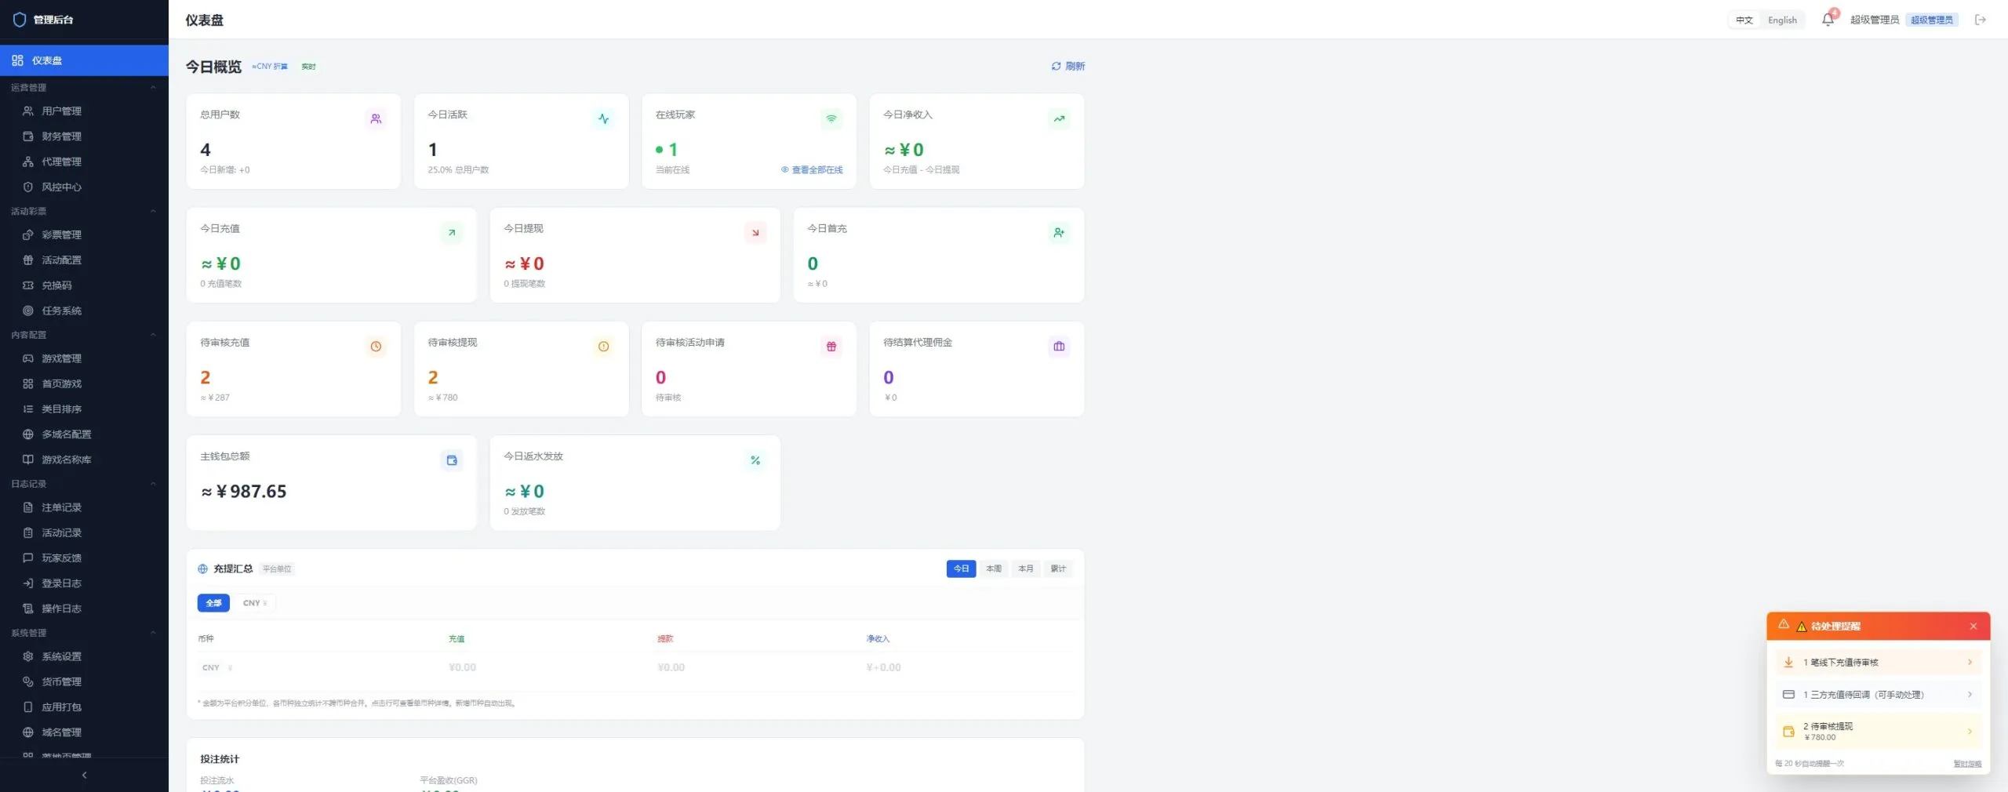Viewport: 2008px width, 792px height.
Task: Click the 今日活跃 activity pulse icon
Action: pos(603,118)
